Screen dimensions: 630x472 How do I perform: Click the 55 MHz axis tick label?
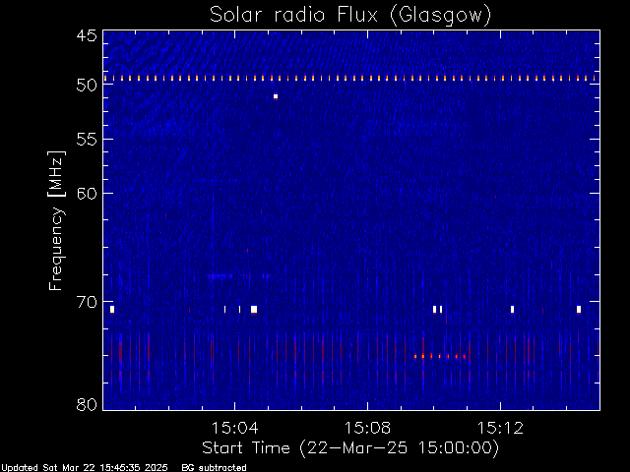click(x=87, y=140)
